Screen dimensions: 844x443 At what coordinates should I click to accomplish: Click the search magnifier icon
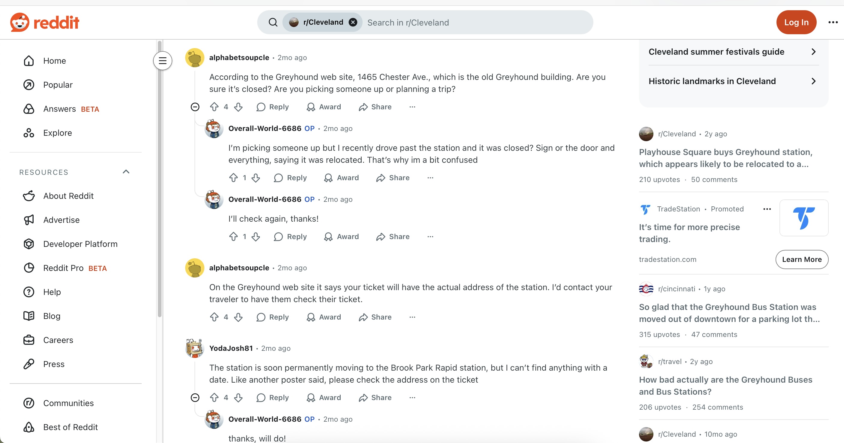[x=273, y=22]
